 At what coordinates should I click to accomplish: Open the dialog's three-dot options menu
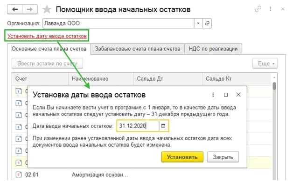pyautogui.click(x=213, y=95)
